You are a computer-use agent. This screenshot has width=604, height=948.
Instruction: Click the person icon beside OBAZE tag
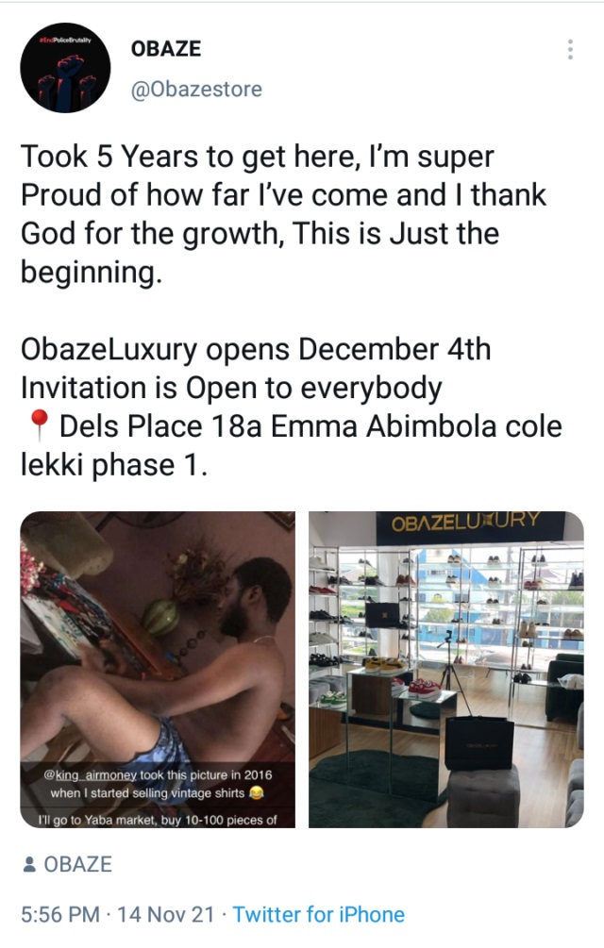click(x=29, y=865)
